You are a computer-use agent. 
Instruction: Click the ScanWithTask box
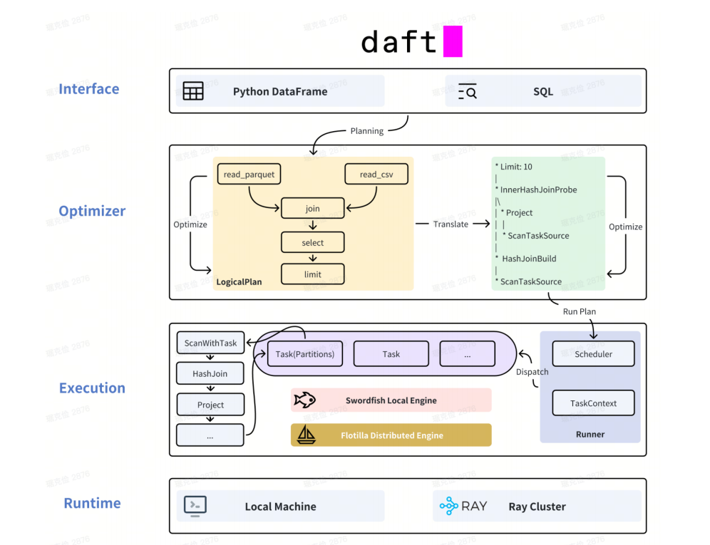click(x=210, y=343)
